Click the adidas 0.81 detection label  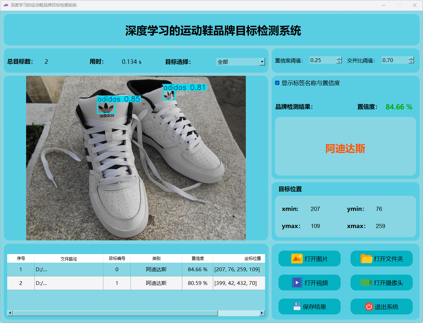click(184, 87)
